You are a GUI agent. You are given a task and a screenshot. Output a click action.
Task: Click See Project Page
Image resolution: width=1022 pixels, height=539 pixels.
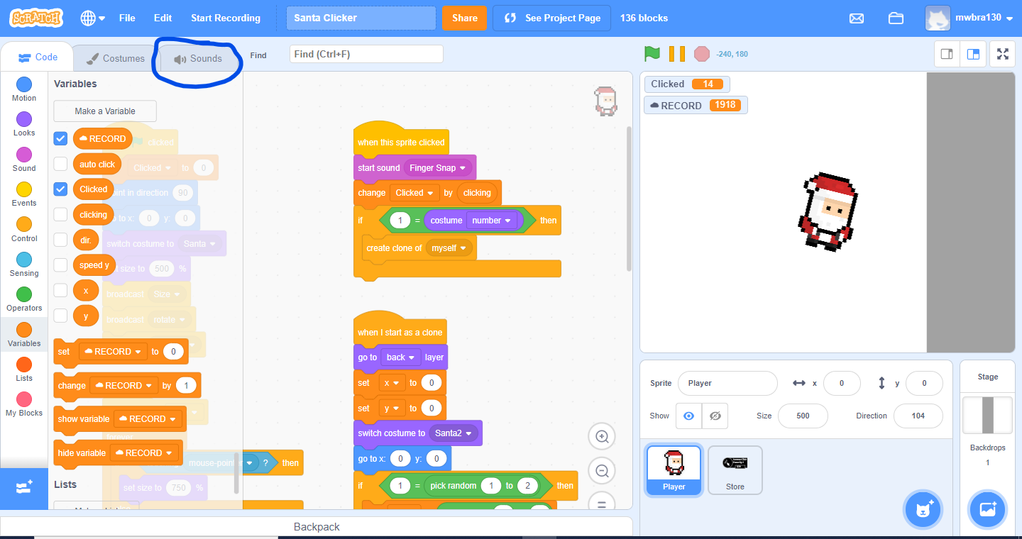[552, 18]
